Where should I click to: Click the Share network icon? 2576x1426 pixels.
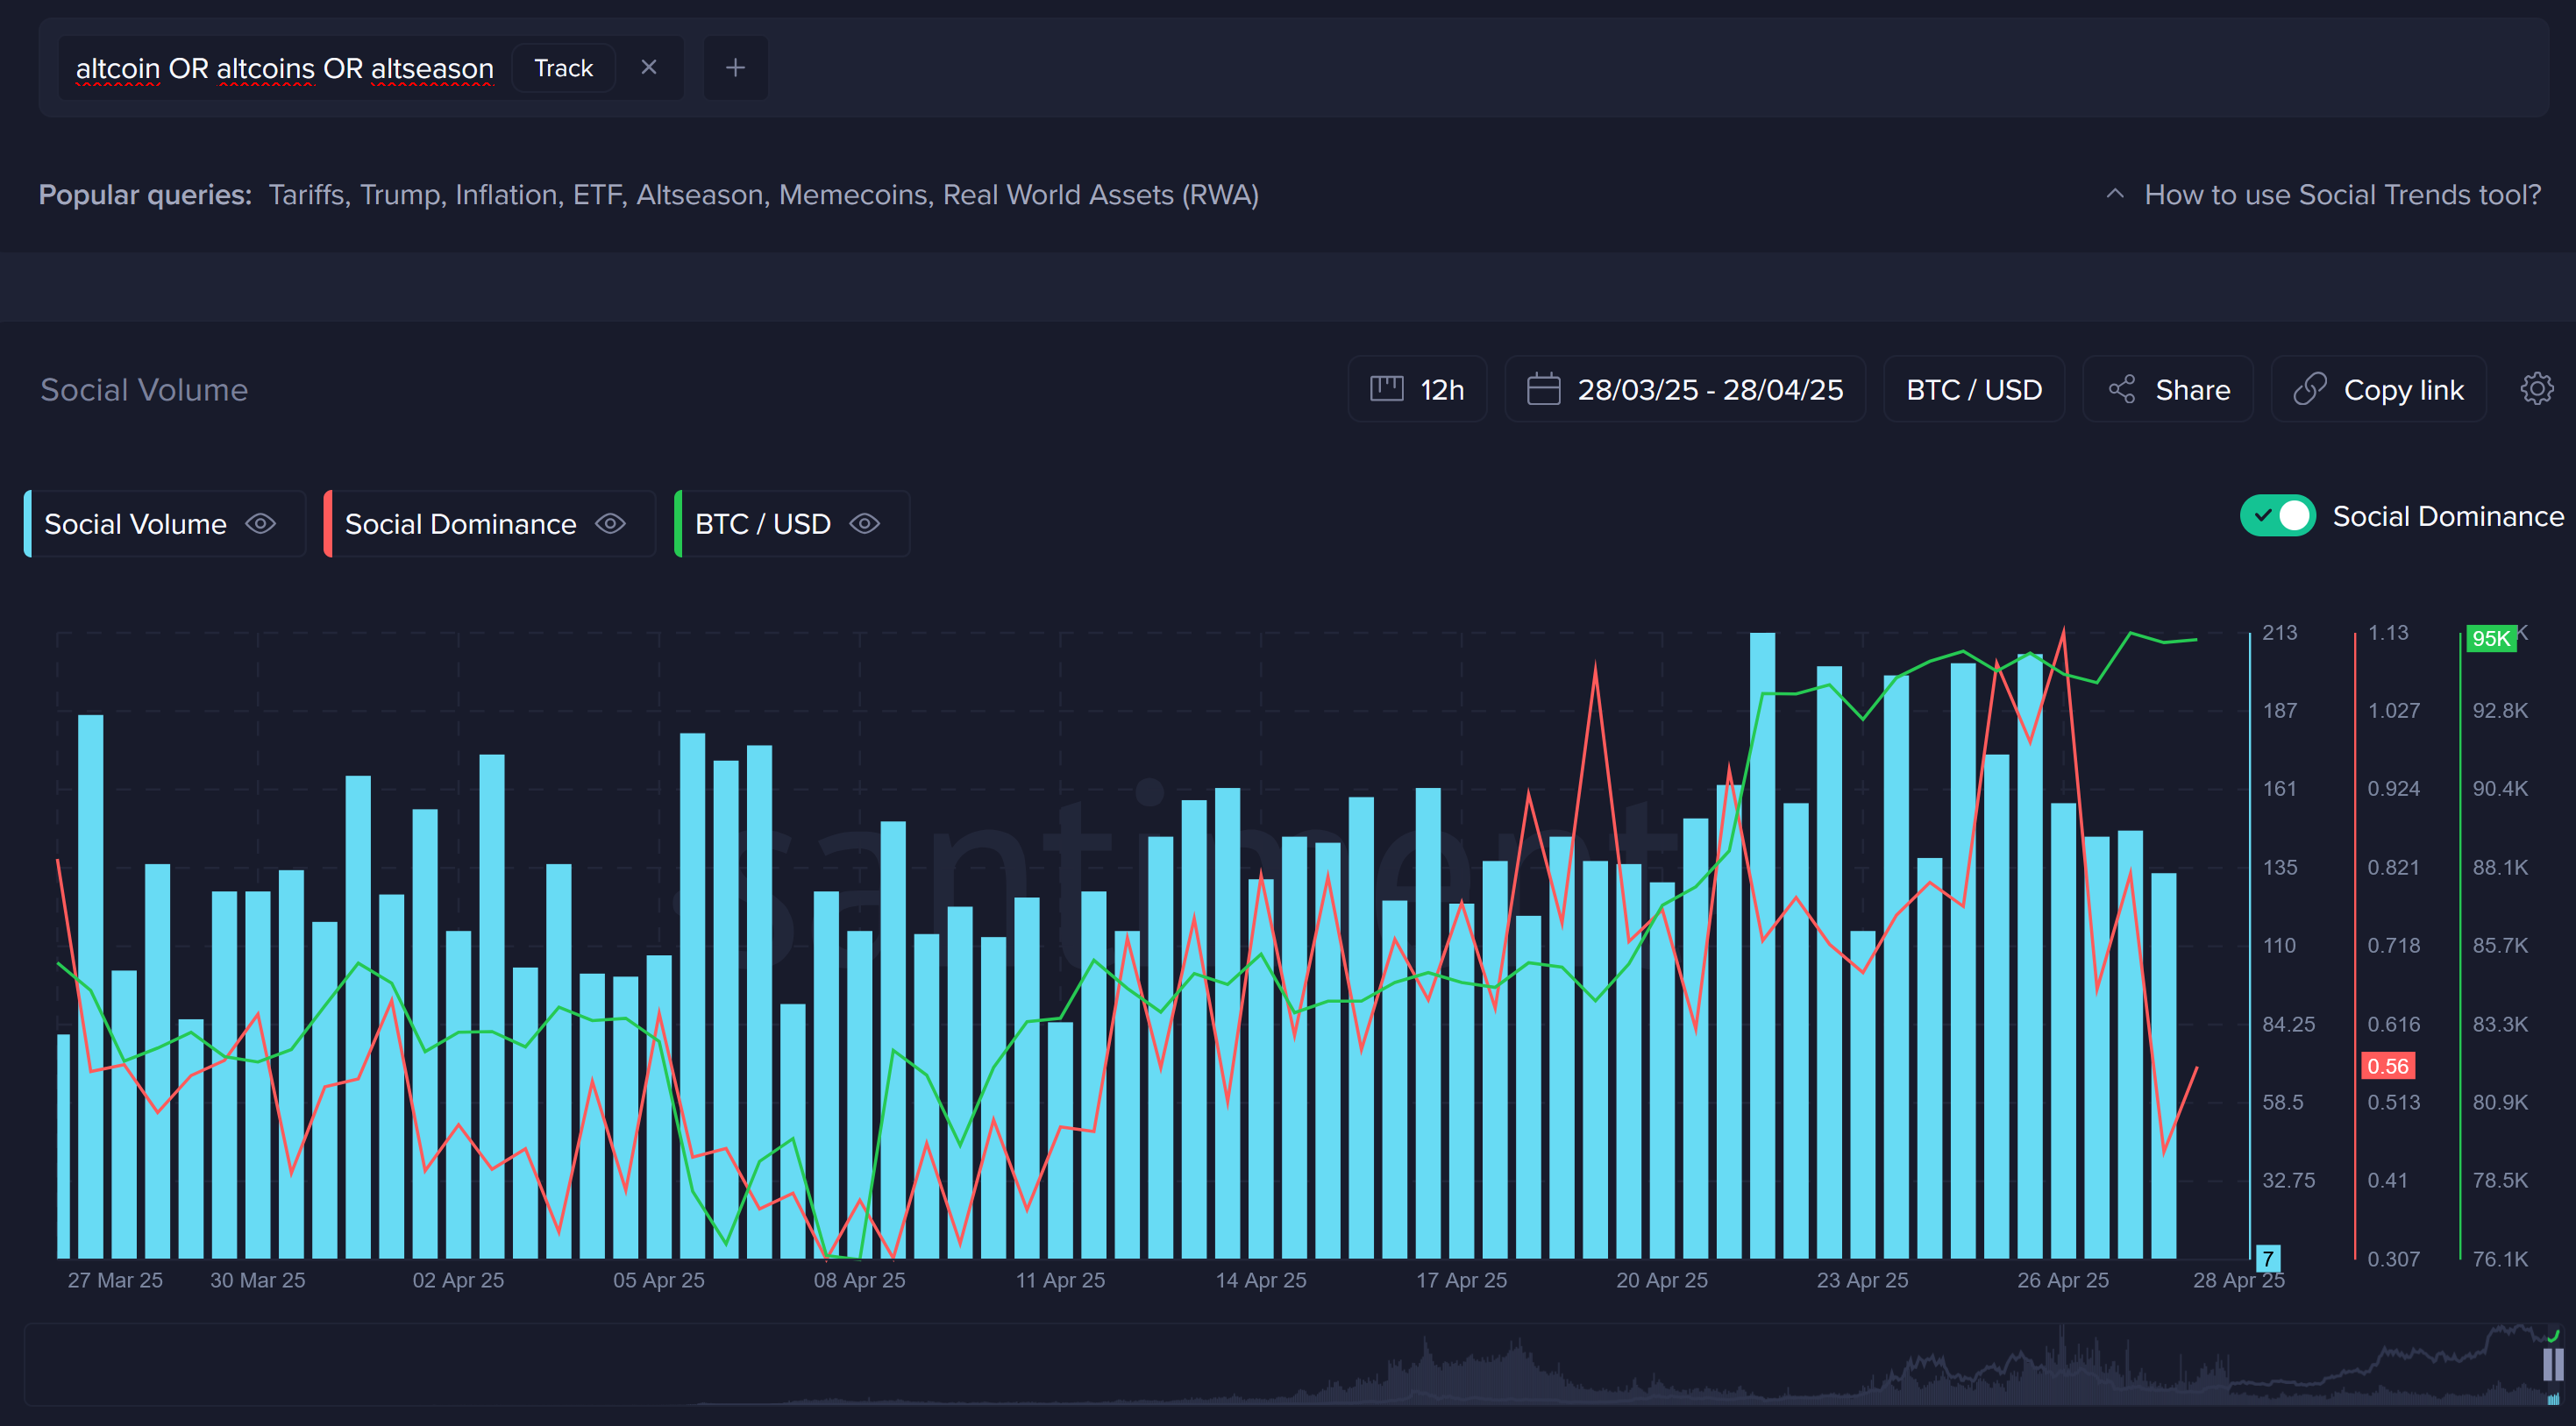point(2121,389)
